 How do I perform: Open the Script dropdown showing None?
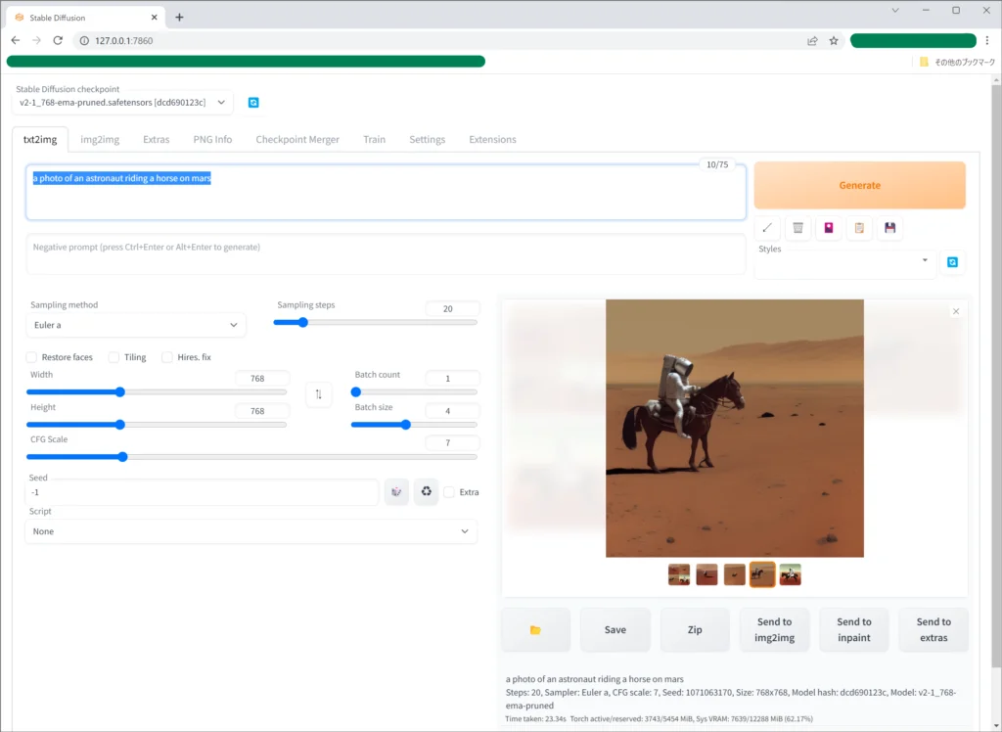point(250,531)
